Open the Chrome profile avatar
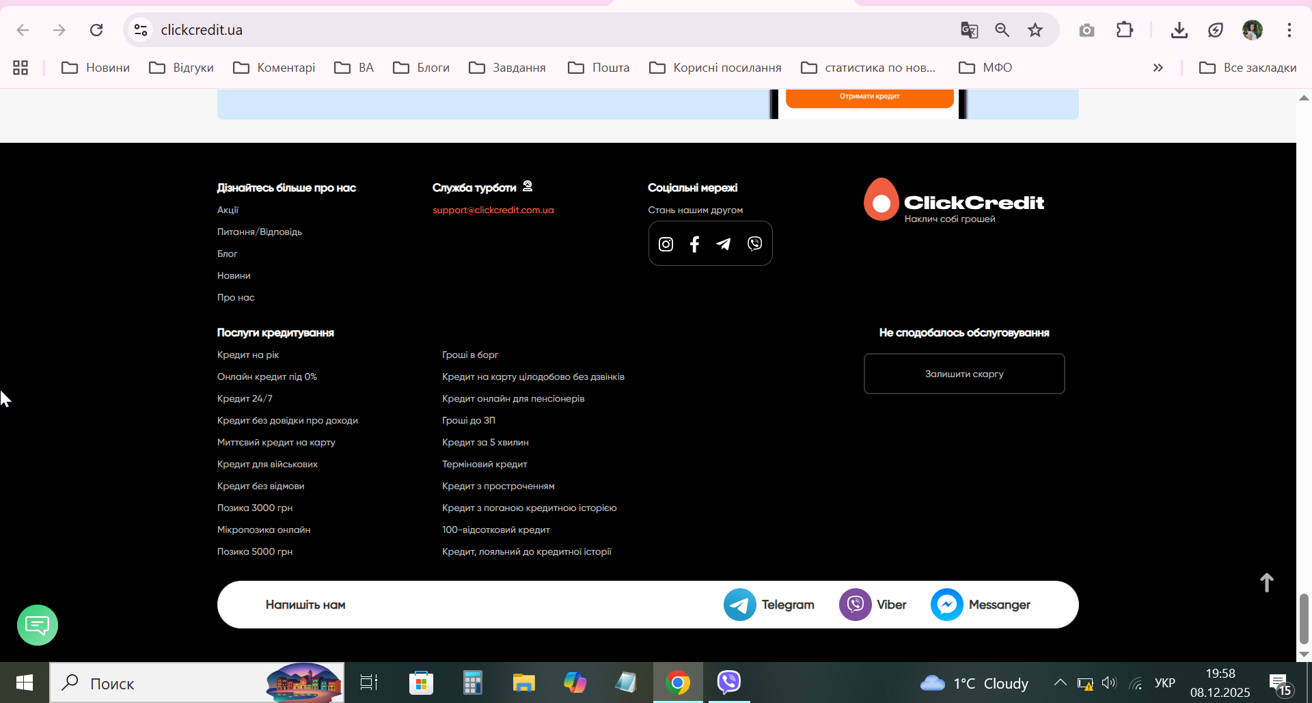 click(1253, 30)
